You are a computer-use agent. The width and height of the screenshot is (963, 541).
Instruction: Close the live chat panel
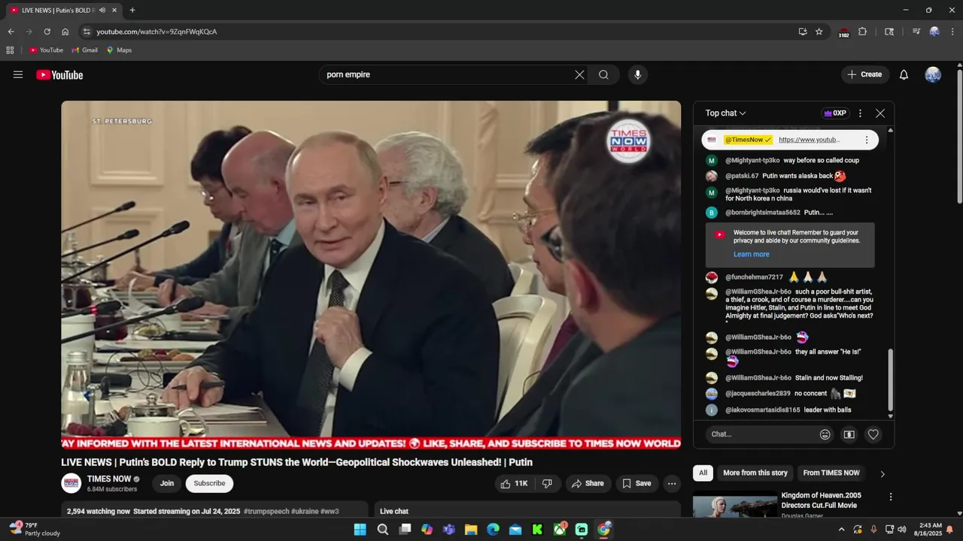tap(880, 113)
